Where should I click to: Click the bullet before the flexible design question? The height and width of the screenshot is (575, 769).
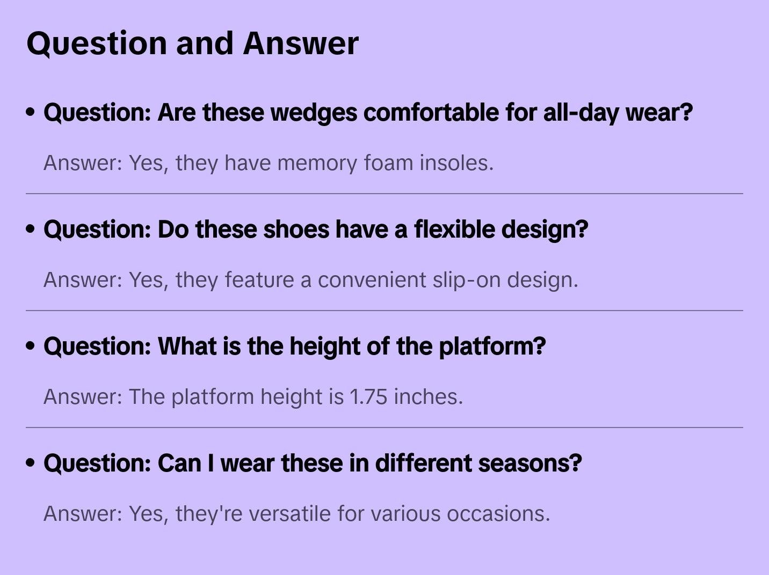[x=31, y=229]
